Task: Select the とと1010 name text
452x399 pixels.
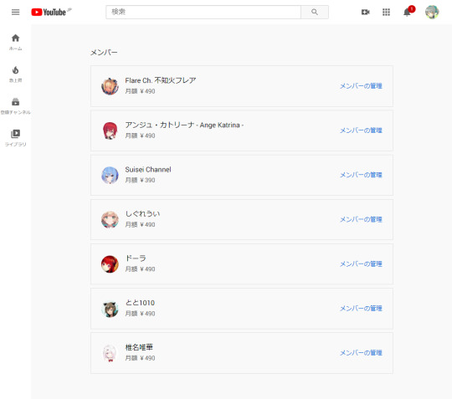Action: (x=140, y=303)
